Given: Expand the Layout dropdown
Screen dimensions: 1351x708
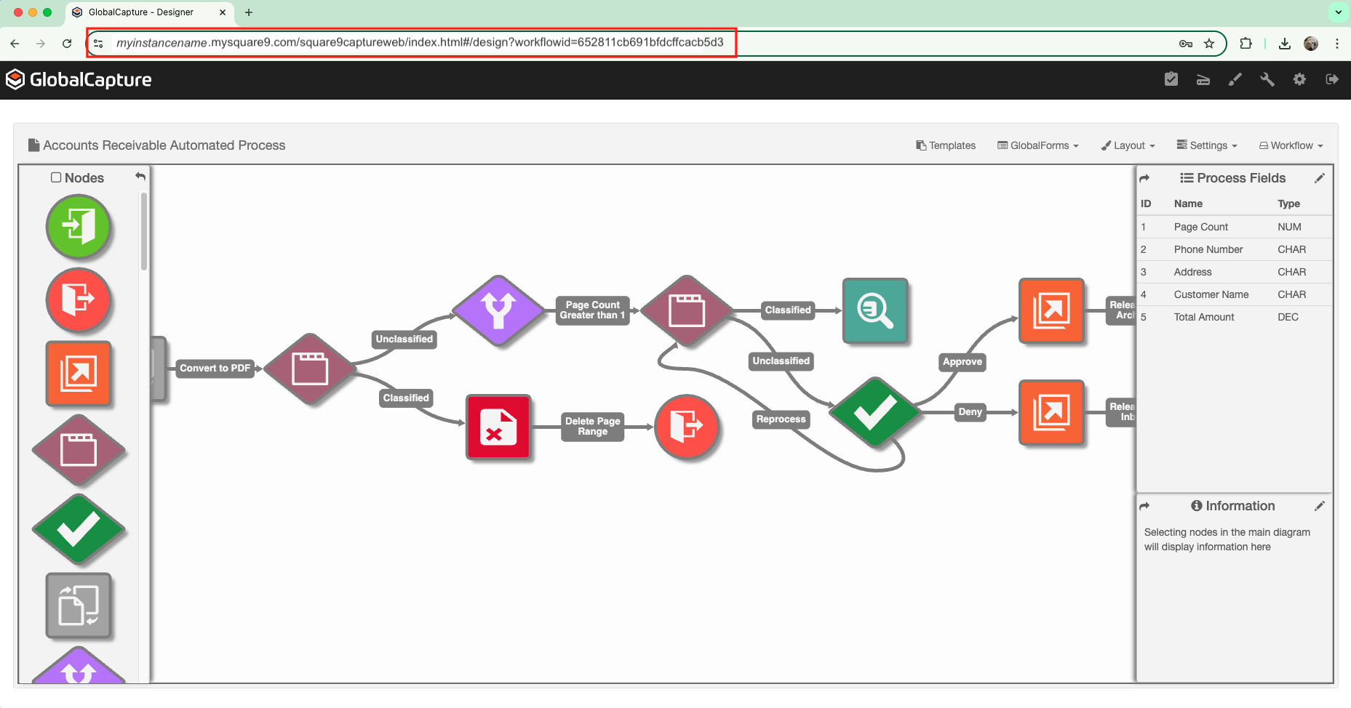Looking at the screenshot, I should click(x=1128, y=145).
